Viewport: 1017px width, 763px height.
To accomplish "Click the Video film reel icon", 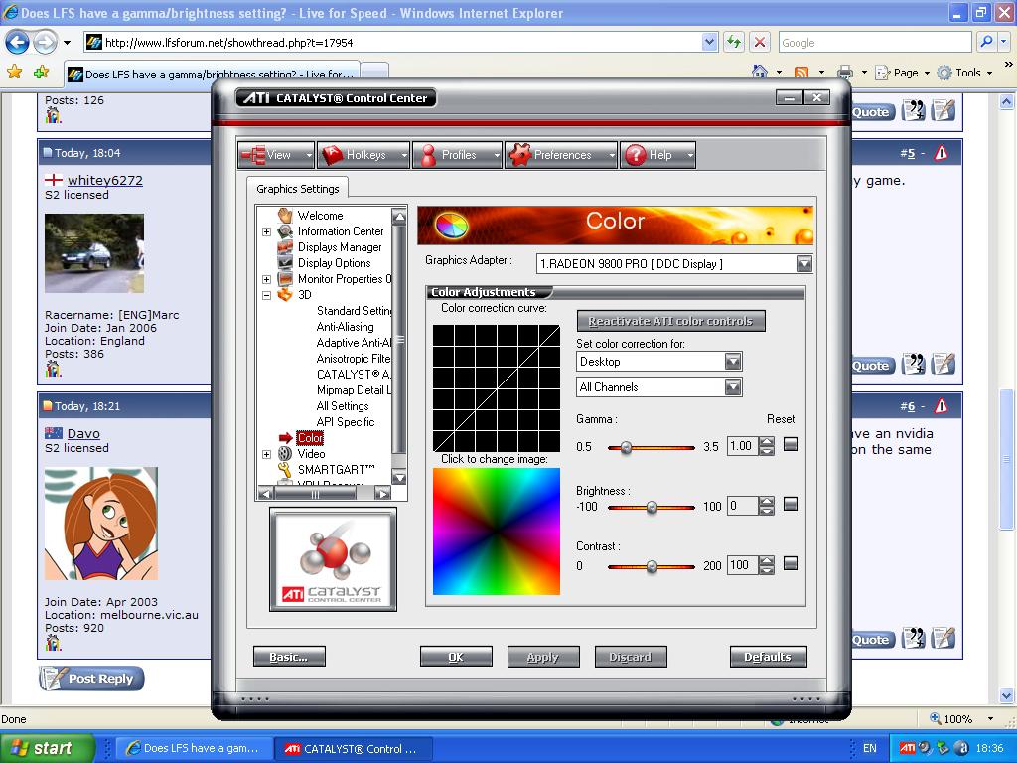I will tap(285, 453).
